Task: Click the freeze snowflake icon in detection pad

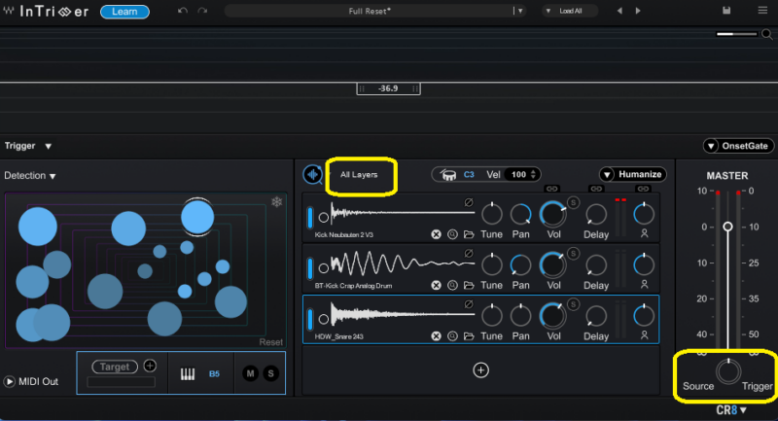Action: tap(276, 202)
